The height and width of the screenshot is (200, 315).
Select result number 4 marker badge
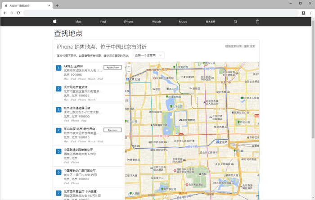pos(58,131)
